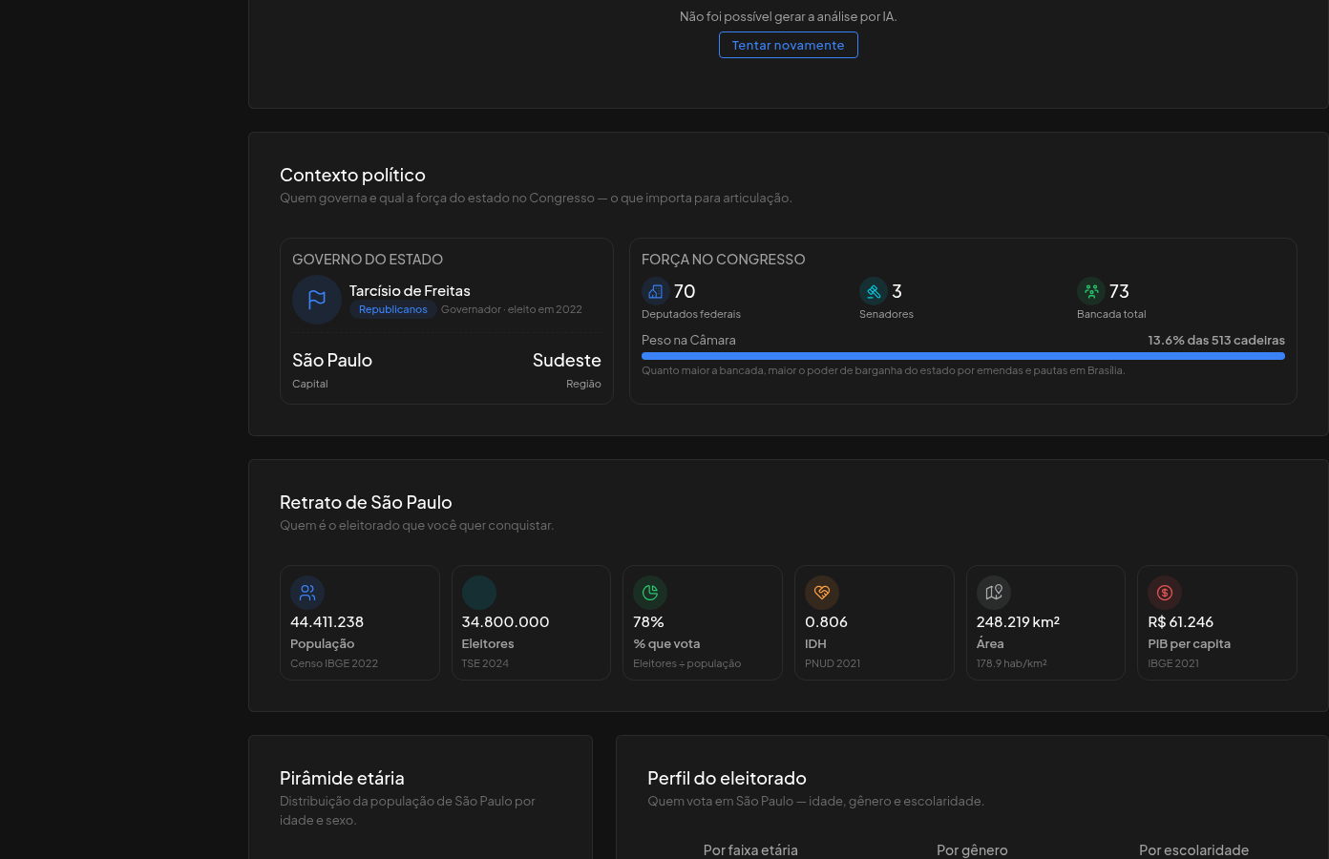1329x859 pixels.
Task: Click the Bancada total people icon
Action: (1091, 291)
